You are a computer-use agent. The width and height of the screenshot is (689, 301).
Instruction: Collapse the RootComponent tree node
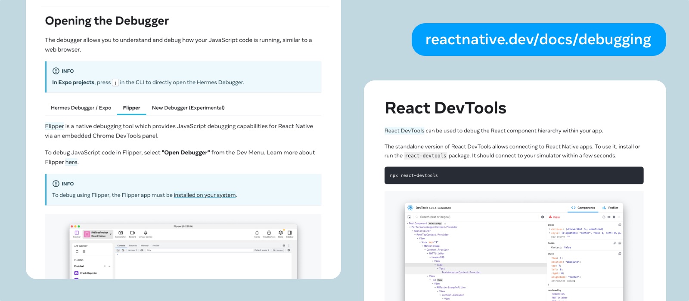407,224
